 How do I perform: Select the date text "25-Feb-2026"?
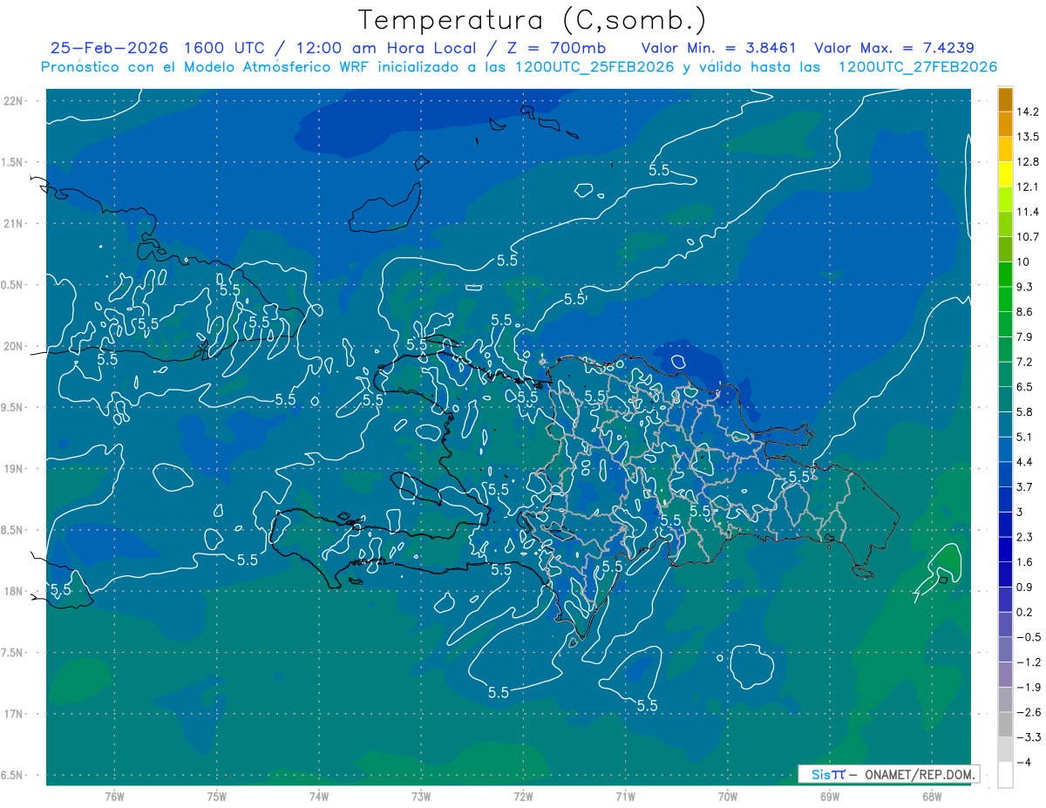point(108,48)
